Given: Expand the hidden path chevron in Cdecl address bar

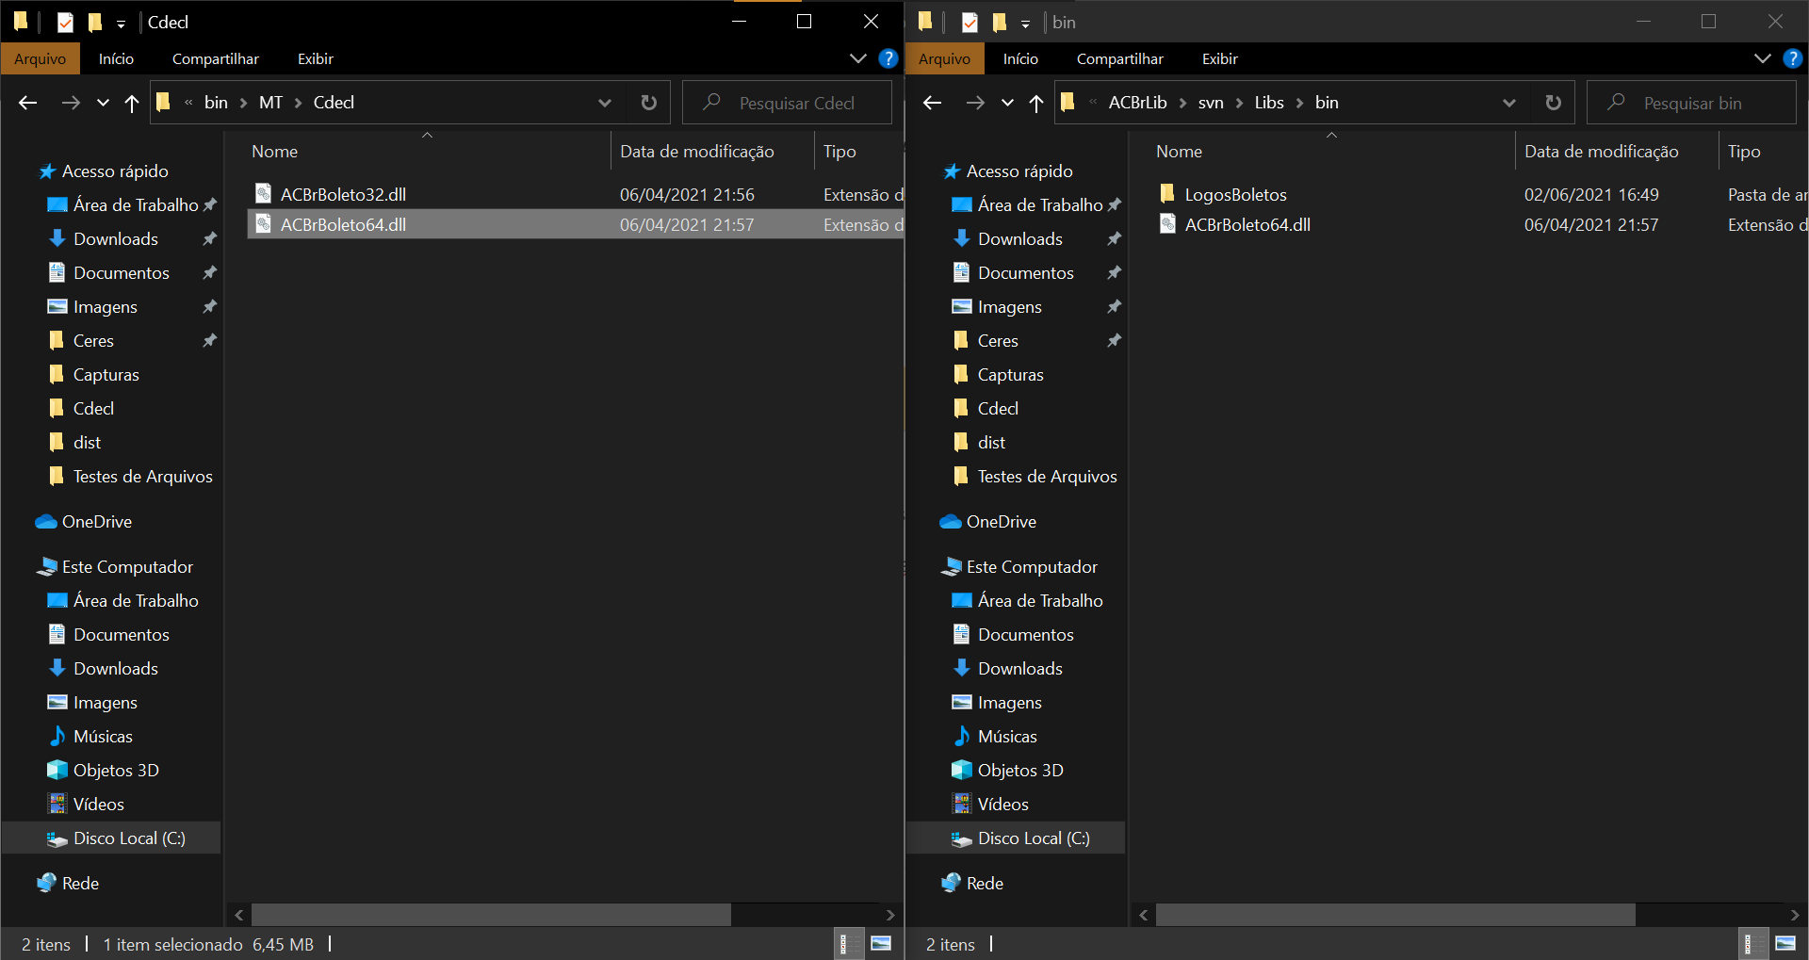Looking at the screenshot, I should pos(188,103).
